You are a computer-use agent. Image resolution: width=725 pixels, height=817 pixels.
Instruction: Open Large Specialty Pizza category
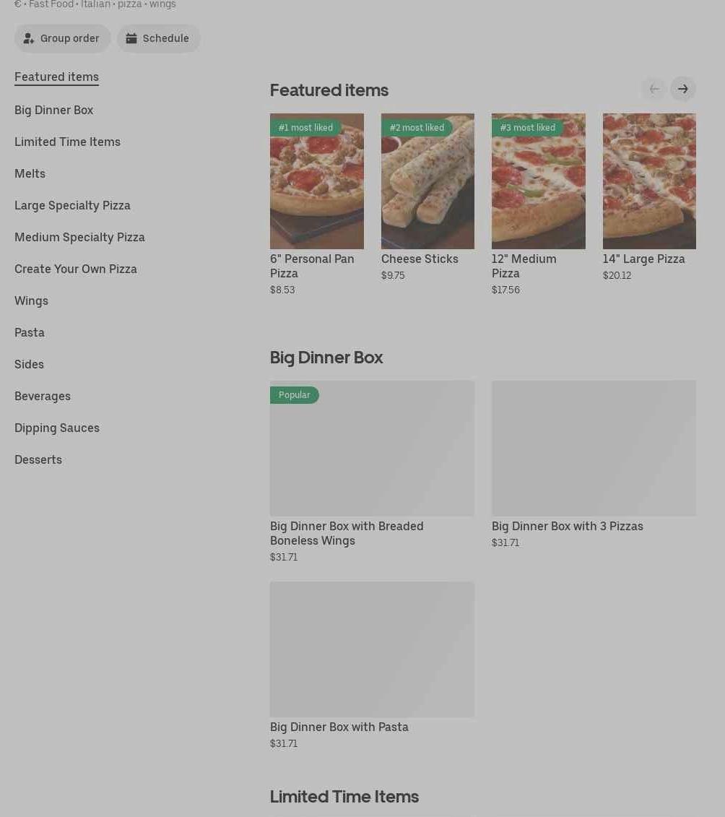click(72, 205)
